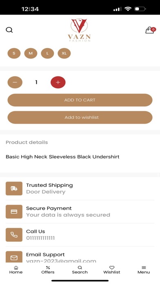Select size L
Screen dimensions: 160x284
click(x=47, y=53)
